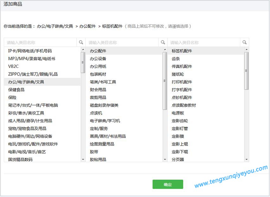Click the third column scrollbar thumb

click(x=246, y=71)
